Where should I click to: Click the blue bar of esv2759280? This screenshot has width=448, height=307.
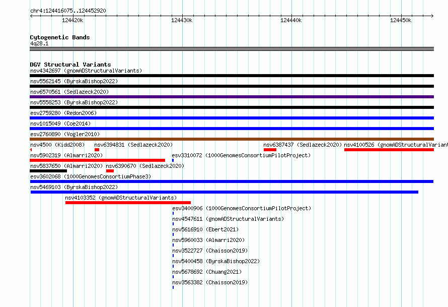pyautogui.click(x=232, y=118)
